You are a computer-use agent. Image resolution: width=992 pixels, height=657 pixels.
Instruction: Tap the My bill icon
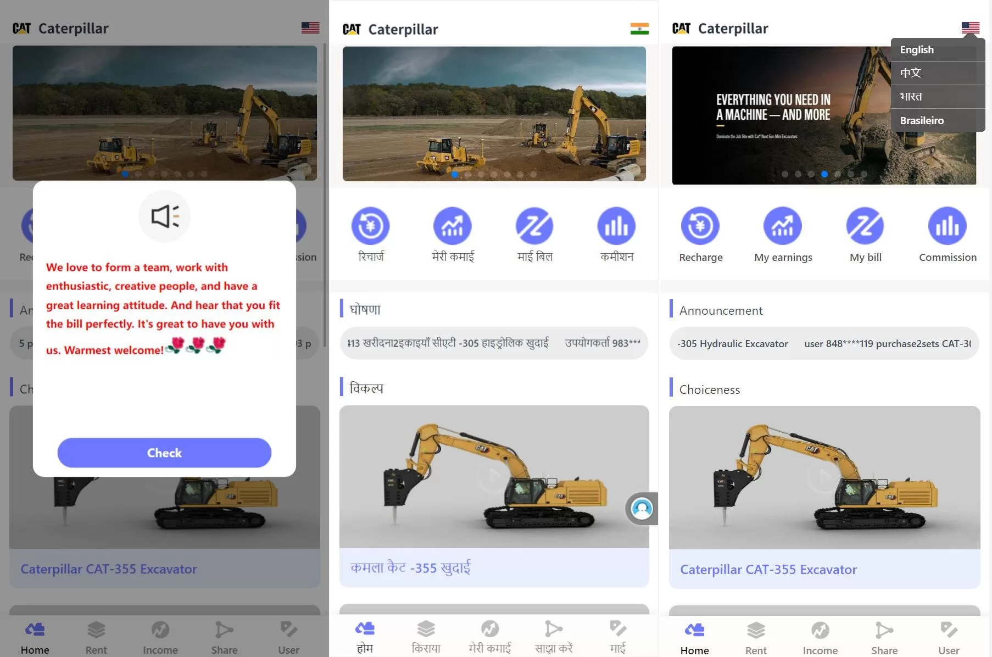pos(865,226)
